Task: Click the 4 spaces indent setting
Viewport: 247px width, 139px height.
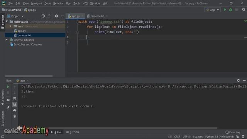Action: tap(197, 137)
